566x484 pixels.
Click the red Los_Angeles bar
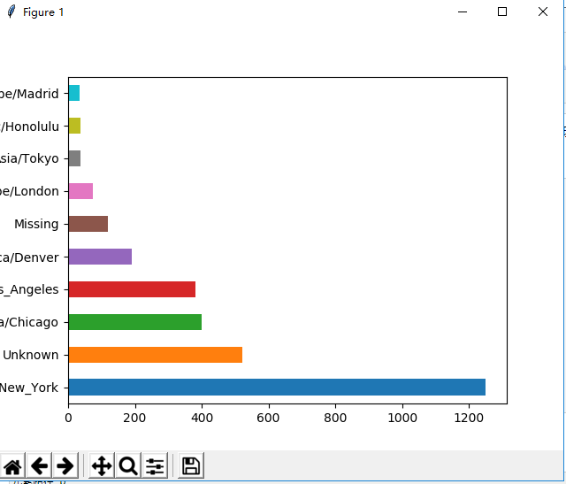tap(132, 289)
